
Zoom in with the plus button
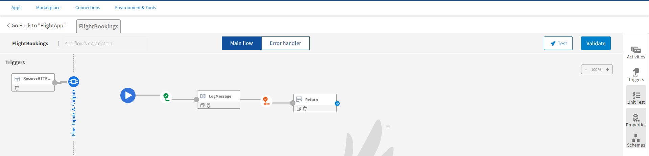click(x=607, y=70)
